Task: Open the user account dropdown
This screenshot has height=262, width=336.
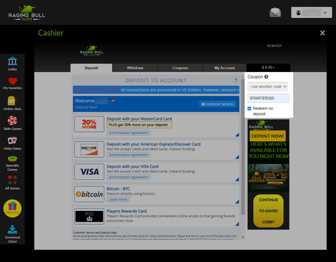Action: 311,13
